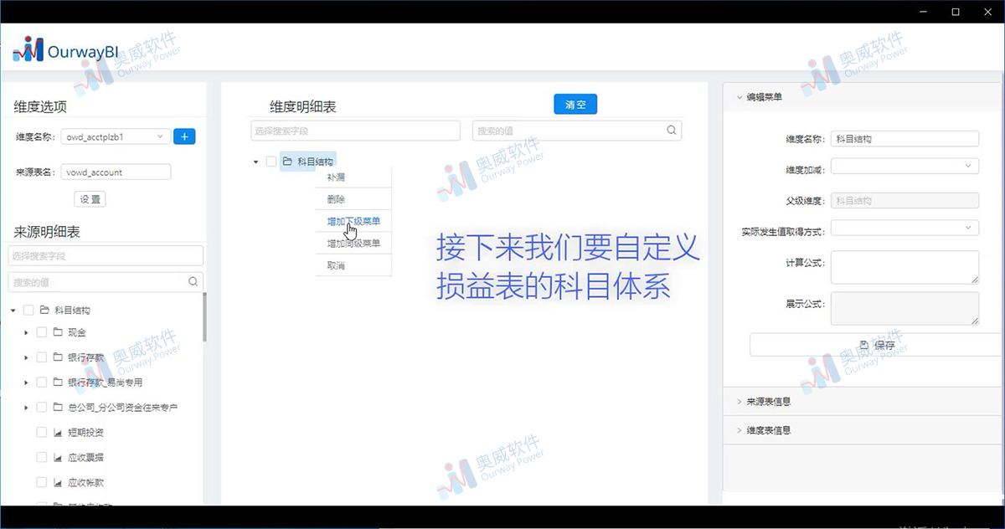Click 选择搜索字段 field in 维度明细表
1005x529 pixels.
(356, 131)
